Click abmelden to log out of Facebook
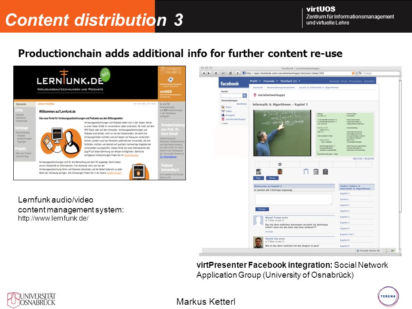412x309 pixels. pos(369,81)
